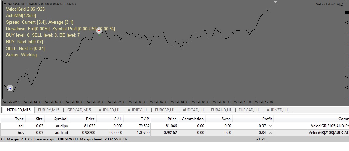This screenshot has width=349, height=151.
Task: Click the audcad open price 0.98200
Action: (x=89, y=133)
